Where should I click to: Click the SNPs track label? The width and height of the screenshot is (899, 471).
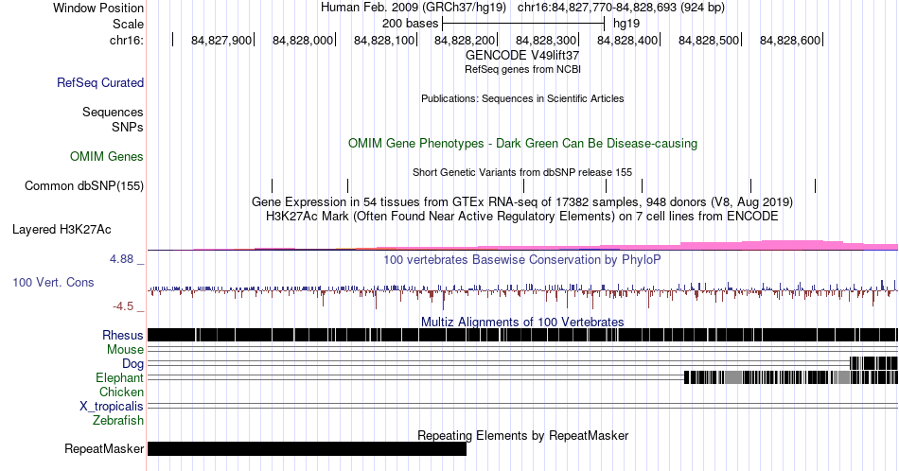[128, 127]
